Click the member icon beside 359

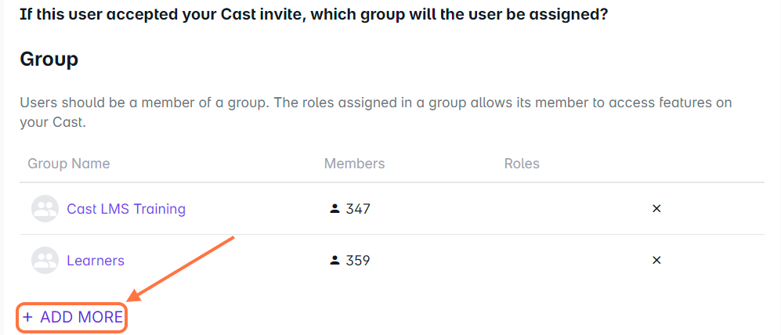[334, 261]
